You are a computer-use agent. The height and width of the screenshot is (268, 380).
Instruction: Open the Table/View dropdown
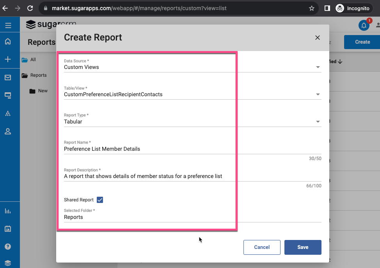coord(318,94)
